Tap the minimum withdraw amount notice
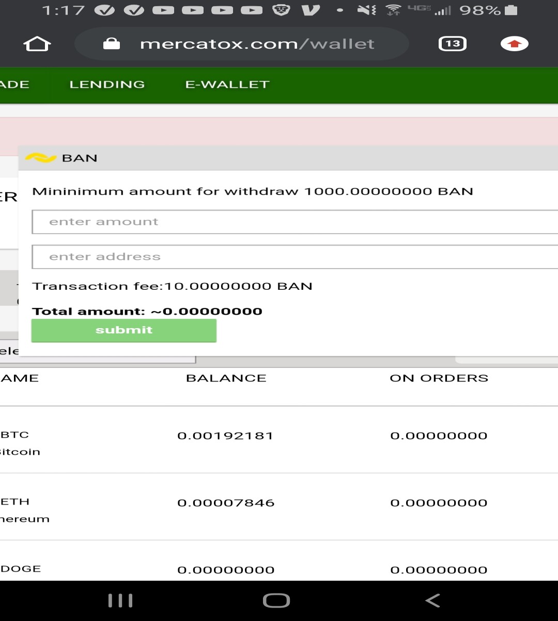 (253, 191)
